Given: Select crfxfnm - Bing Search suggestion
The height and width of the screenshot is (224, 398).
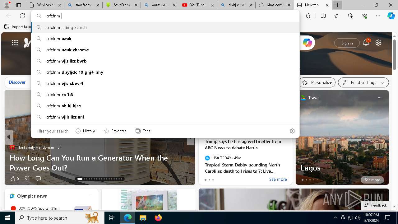Looking at the screenshot, I should (x=165, y=27).
